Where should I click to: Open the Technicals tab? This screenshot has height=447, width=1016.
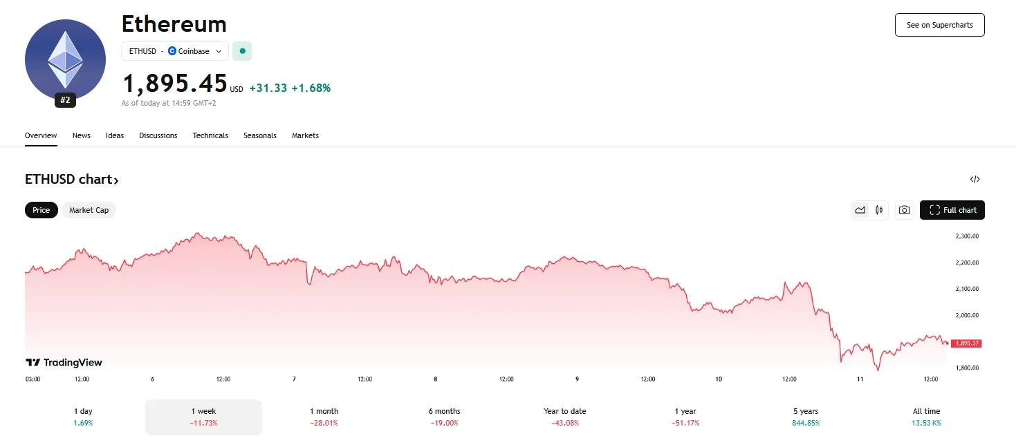point(210,135)
